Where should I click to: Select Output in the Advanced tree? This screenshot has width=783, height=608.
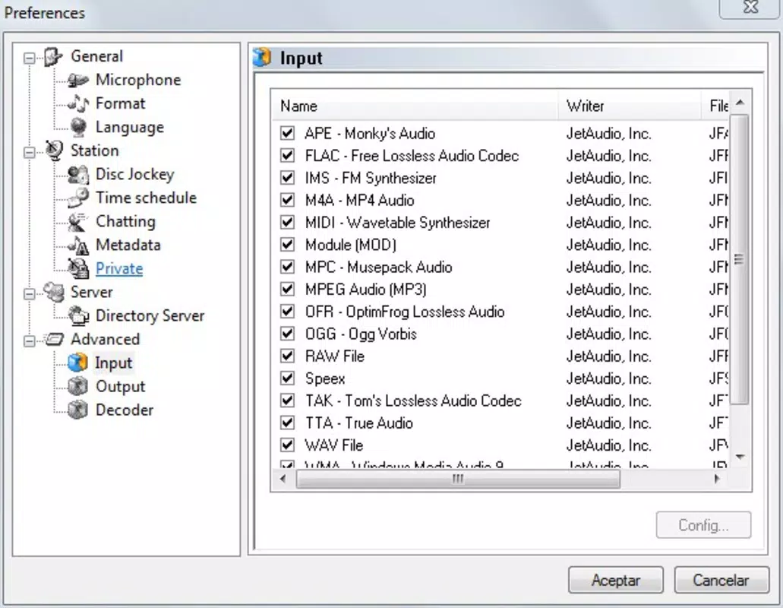[120, 386]
